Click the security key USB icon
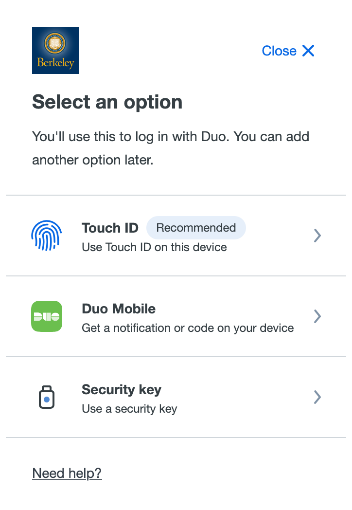The height and width of the screenshot is (510, 352). point(47,397)
